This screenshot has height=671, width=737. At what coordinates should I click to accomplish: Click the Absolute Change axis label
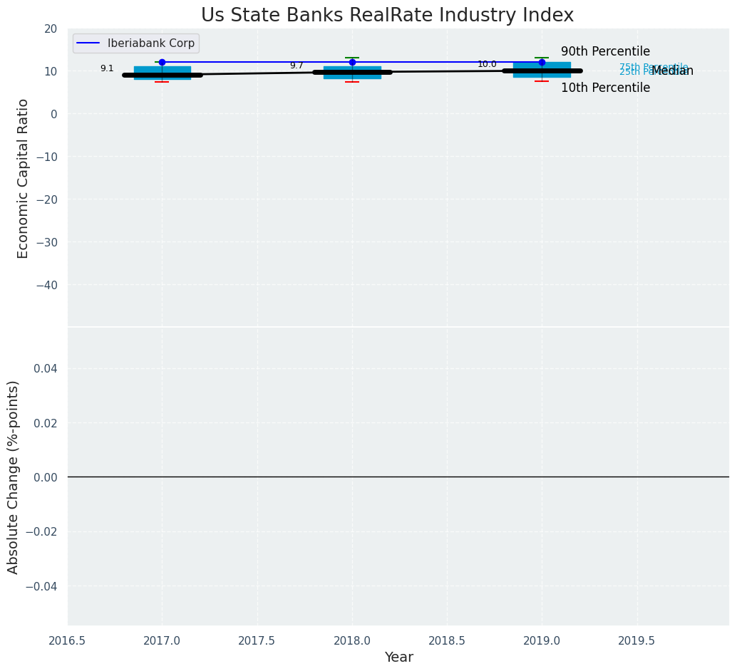click(14, 477)
